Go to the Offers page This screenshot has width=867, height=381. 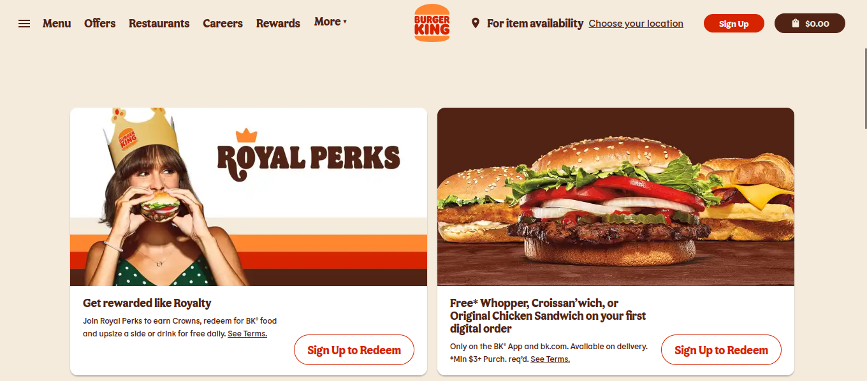[100, 24]
